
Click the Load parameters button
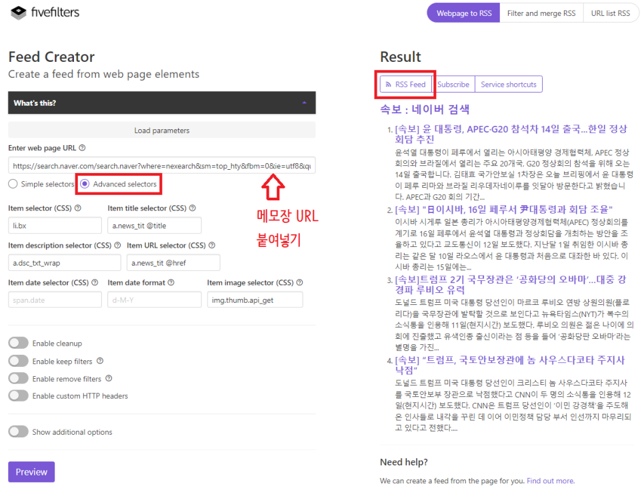[x=162, y=130]
